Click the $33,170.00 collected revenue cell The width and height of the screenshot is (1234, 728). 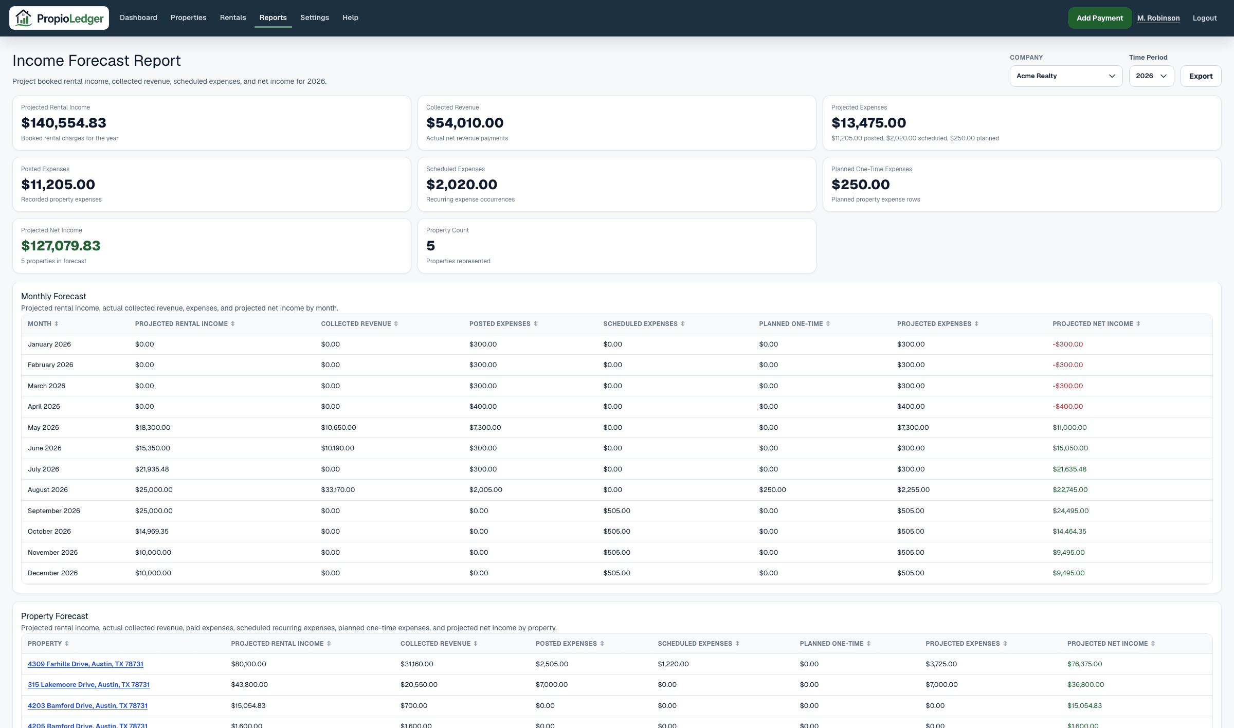[338, 490]
